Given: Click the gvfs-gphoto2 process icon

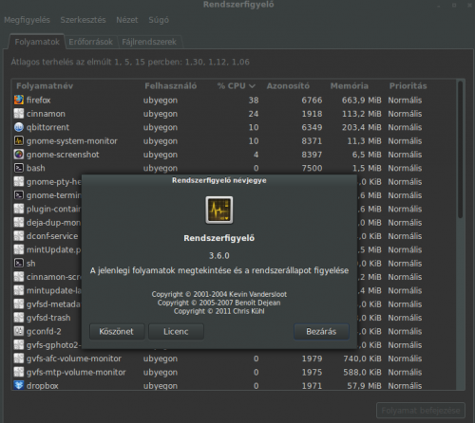Looking at the screenshot, I should tap(19, 344).
